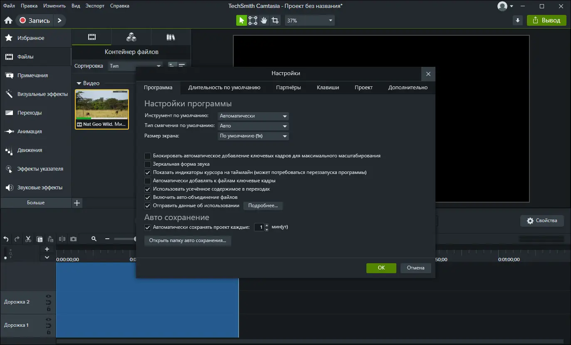Expand the Размер экрана dropdown
571x345 pixels.
point(253,136)
